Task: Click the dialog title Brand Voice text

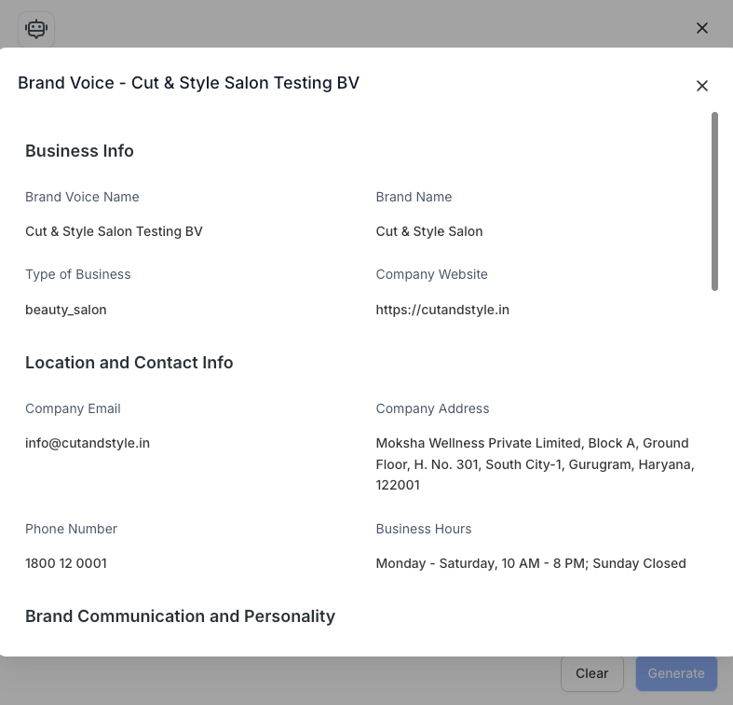Action: tap(188, 83)
